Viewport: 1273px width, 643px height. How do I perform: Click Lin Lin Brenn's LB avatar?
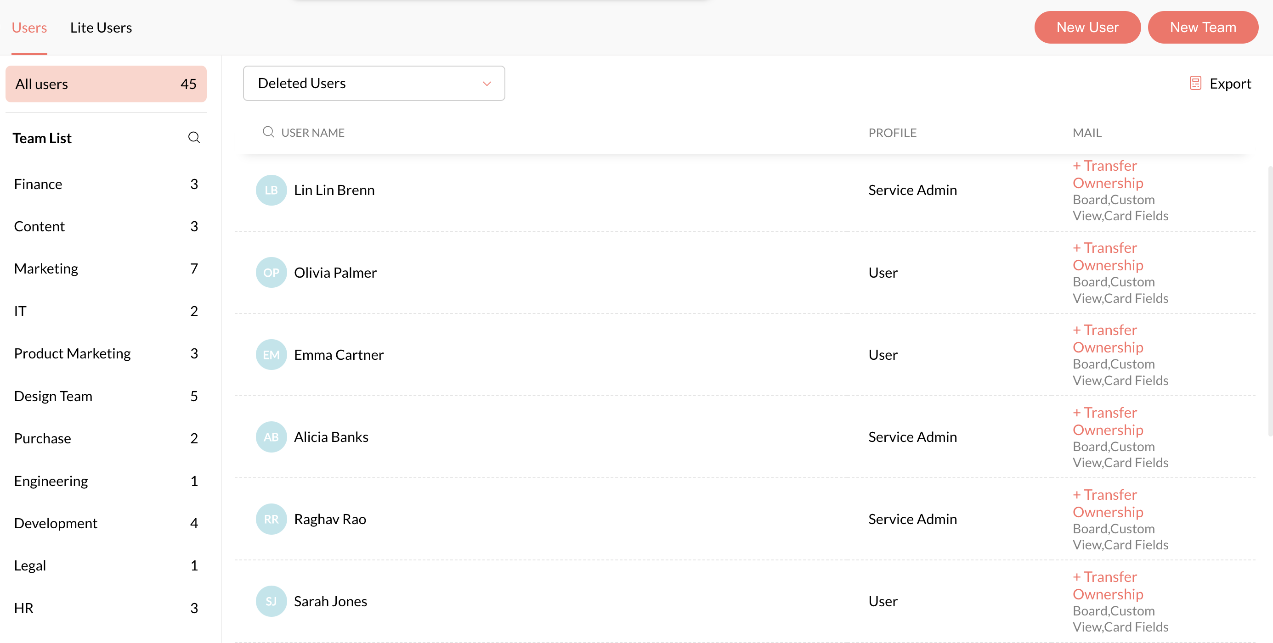click(x=271, y=190)
